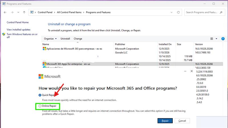
Task: Click the Google LLC publisher cell
Action: [x=121, y=53]
